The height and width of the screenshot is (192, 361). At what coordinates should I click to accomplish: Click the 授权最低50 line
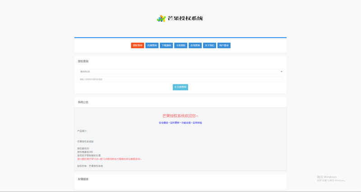click(83, 149)
